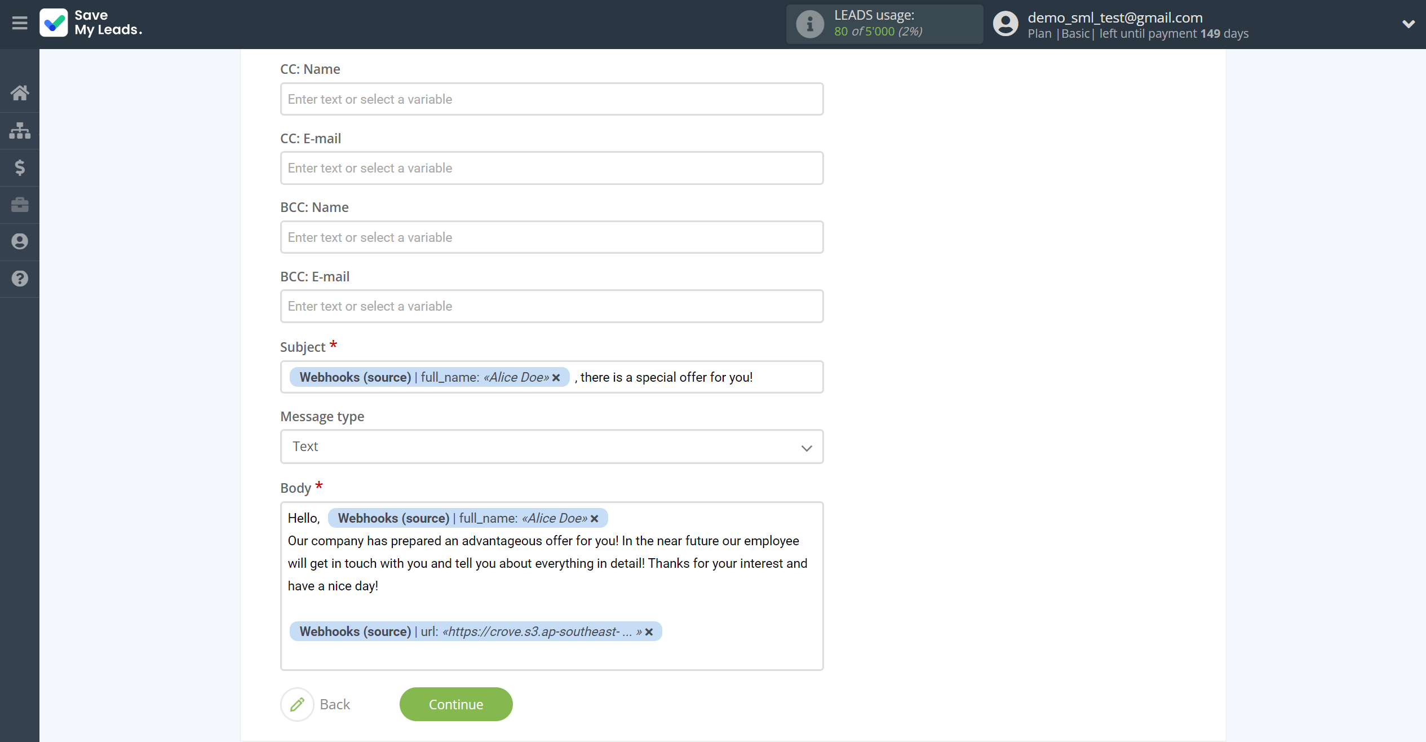Click the CC Name input field
This screenshot has width=1426, height=742.
pyautogui.click(x=552, y=99)
